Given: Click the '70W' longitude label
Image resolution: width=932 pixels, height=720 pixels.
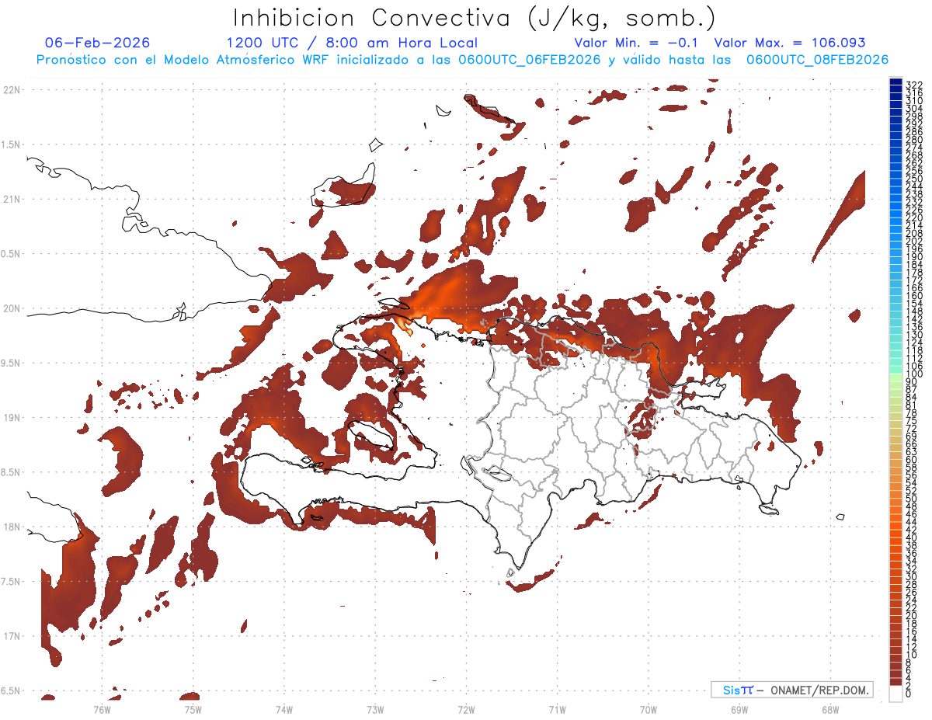Looking at the screenshot, I should 649,708.
